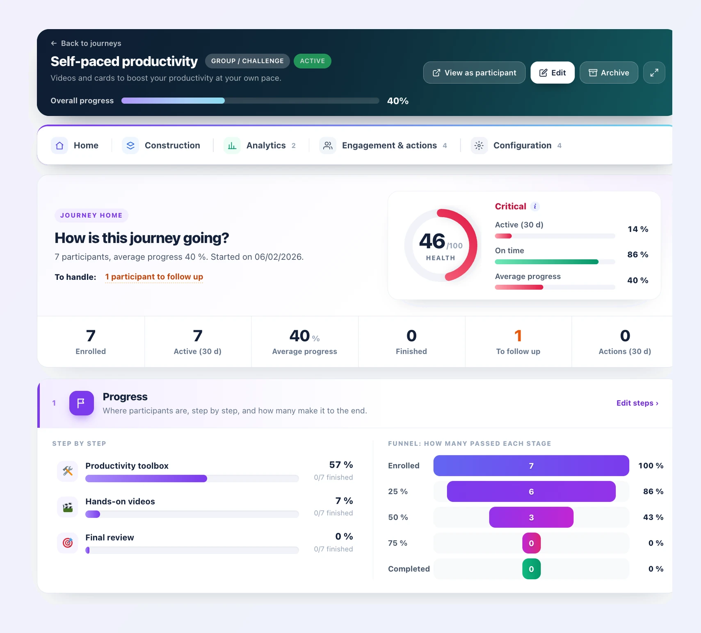Click the Hands-on videos step row title

[x=120, y=501]
